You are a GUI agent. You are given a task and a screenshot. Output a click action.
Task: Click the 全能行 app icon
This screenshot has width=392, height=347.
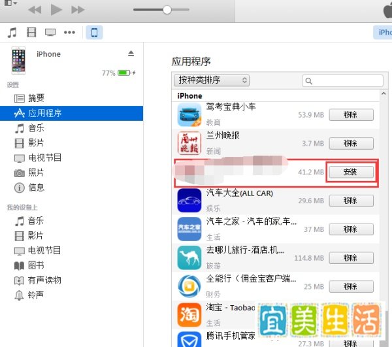[x=189, y=286]
